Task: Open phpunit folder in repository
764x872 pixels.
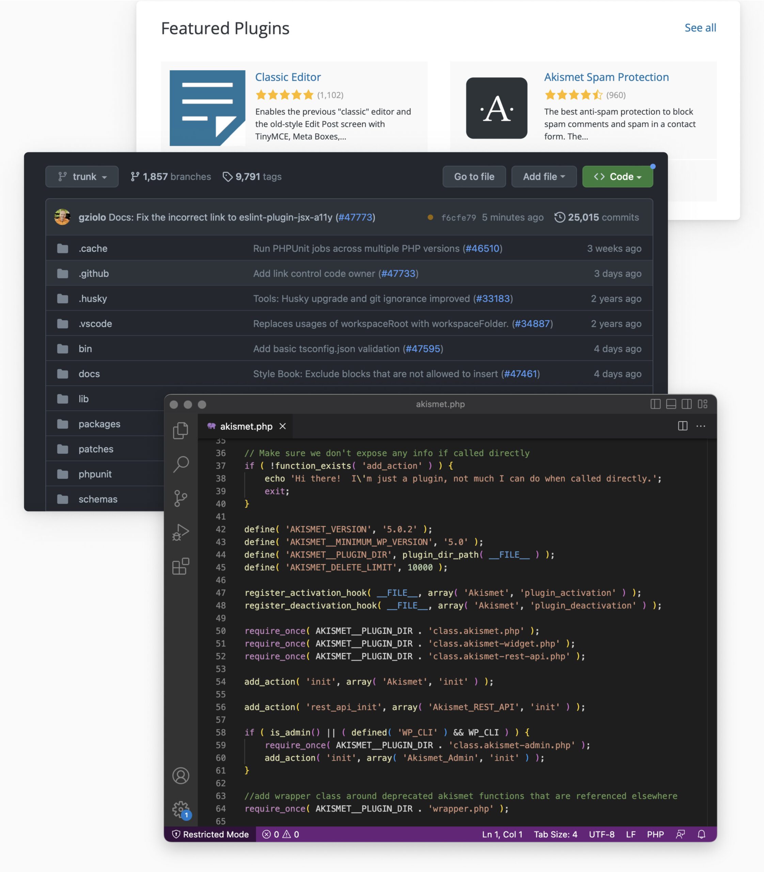Action: [x=95, y=474]
